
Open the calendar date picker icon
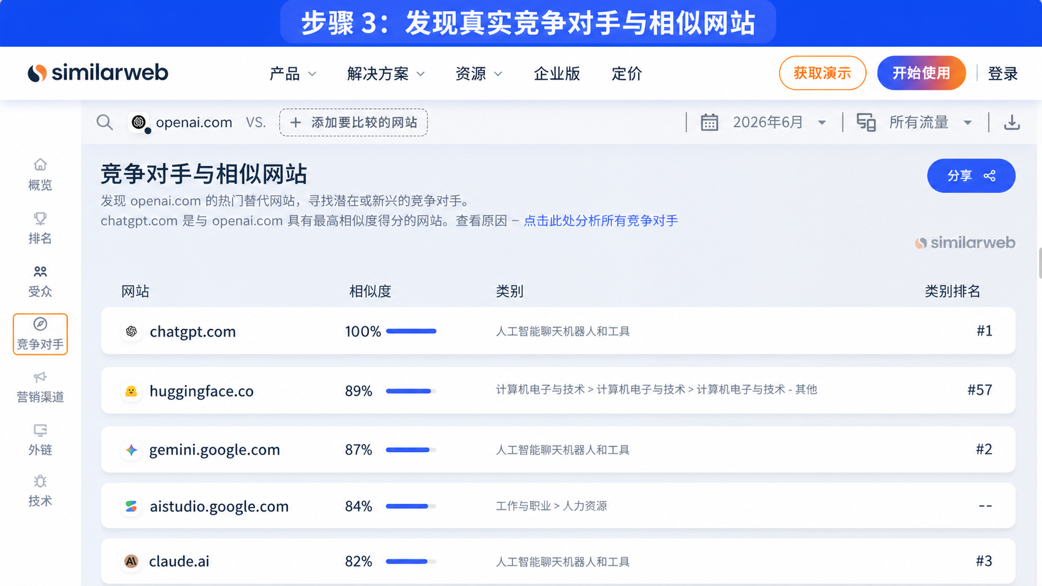(709, 122)
